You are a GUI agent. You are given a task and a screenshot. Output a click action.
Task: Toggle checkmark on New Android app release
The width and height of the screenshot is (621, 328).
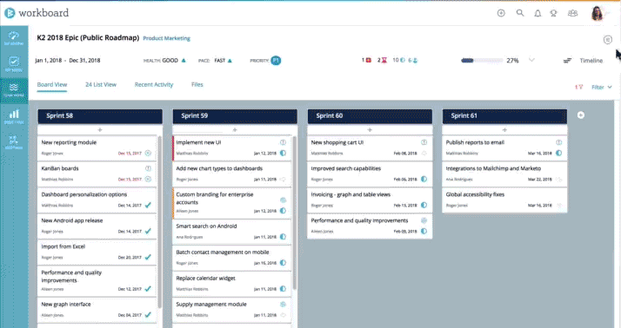(x=148, y=231)
